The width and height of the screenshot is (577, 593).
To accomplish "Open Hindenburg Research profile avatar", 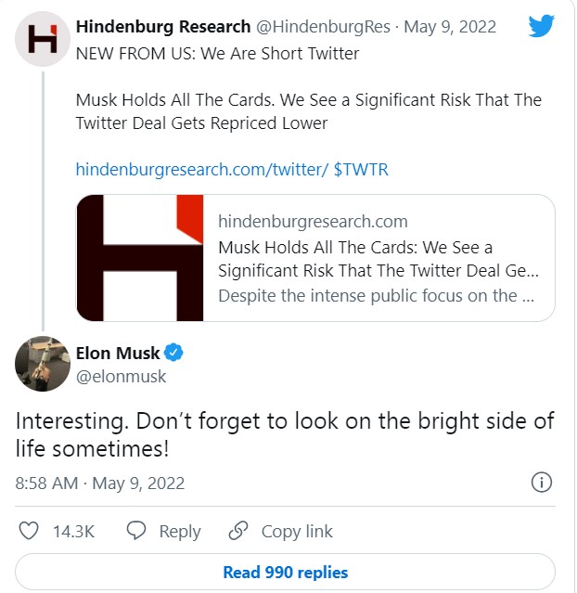I will (x=43, y=40).
